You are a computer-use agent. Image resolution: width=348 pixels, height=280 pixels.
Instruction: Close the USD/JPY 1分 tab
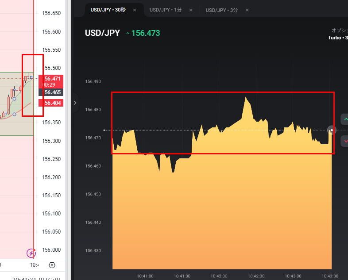click(191, 10)
